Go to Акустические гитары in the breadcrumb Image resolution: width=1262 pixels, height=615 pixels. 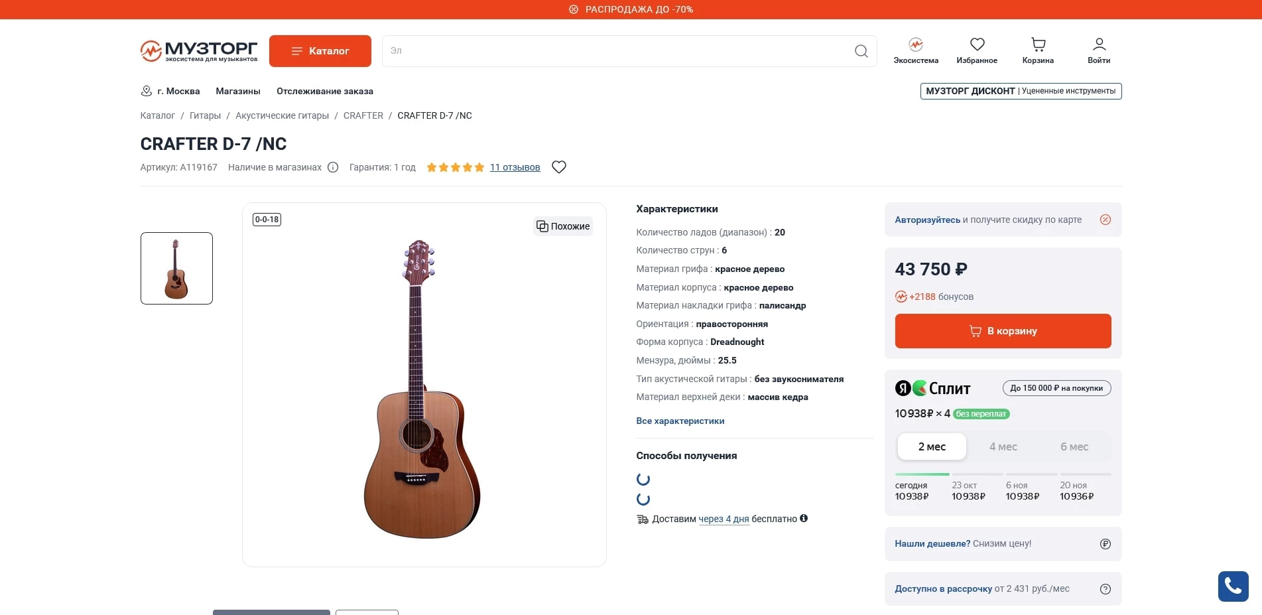(283, 115)
